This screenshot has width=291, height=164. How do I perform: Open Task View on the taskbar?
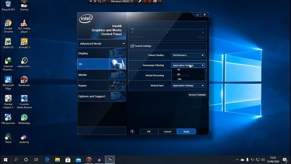(36, 159)
